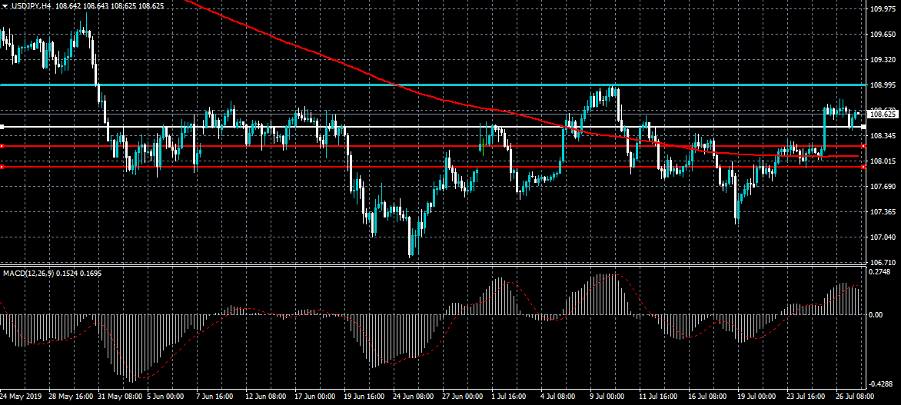Click the white line's left-end square handle

(2, 126)
